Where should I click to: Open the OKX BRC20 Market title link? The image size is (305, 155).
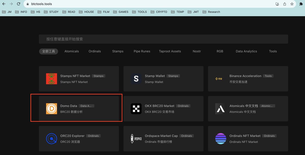160,106
